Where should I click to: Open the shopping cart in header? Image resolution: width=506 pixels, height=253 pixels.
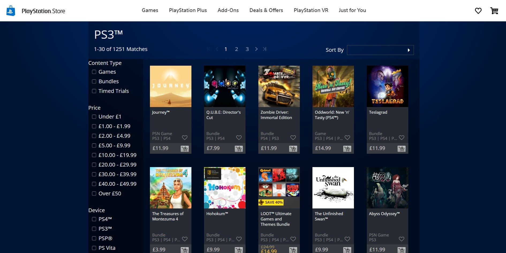point(494,11)
